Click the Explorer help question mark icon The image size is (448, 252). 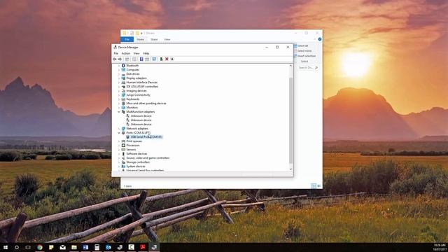coord(320,39)
